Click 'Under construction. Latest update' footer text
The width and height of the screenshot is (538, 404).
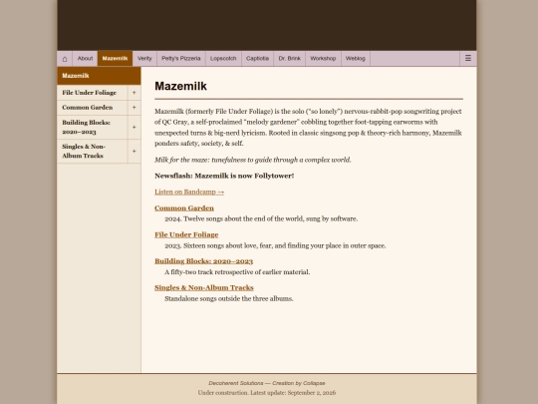pos(267,393)
